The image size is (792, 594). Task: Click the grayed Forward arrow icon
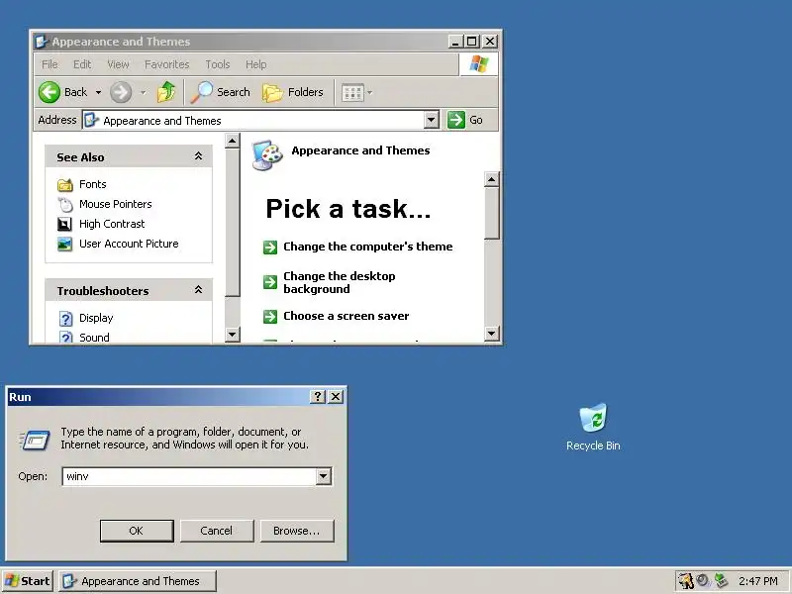(x=121, y=92)
